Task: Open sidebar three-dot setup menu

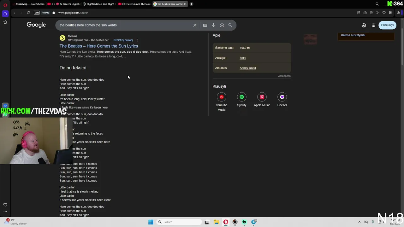Action: [5, 212]
